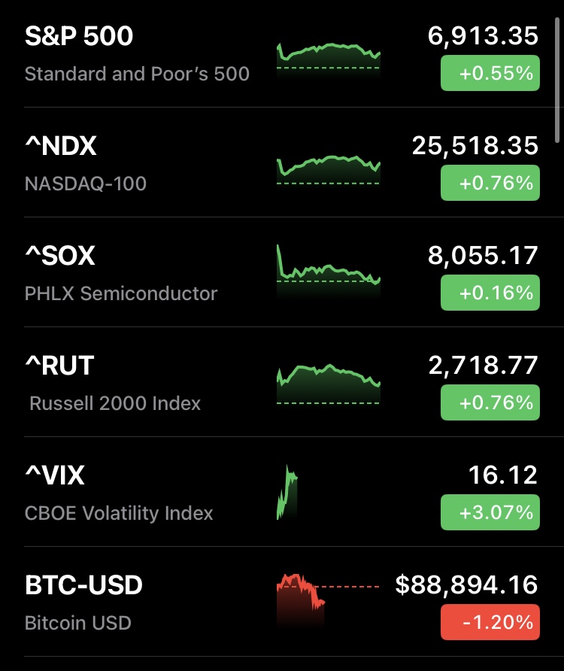View the NASDAQ-100 mini chart
Image resolution: width=564 pixels, height=671 pixels.
pyautogui.click(x=329, y=169)
